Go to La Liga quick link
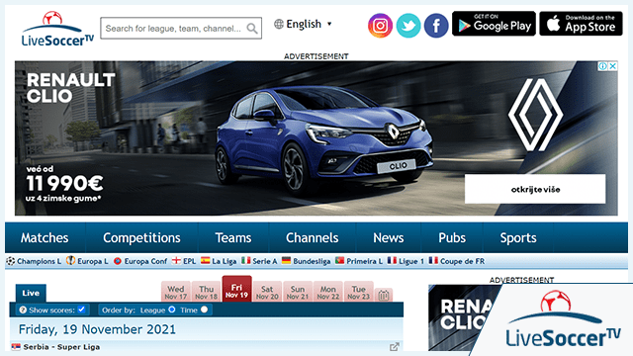This screenshot has height=356, width=633. 219,261
